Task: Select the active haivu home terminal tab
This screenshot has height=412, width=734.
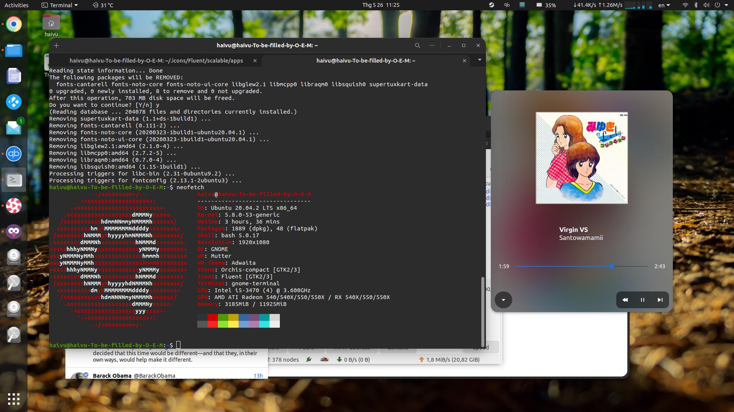Action: pyautogui.click(x=365, y=61)
